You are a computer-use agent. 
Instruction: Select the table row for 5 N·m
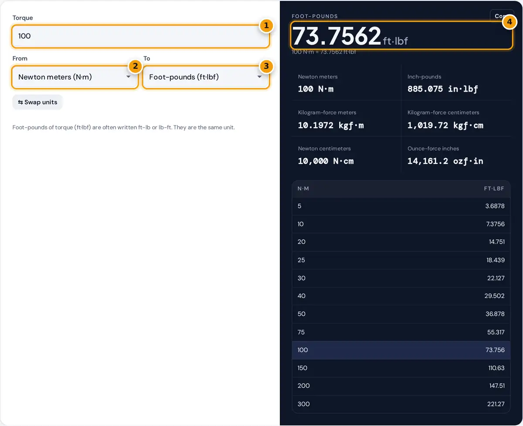point(401,206)
